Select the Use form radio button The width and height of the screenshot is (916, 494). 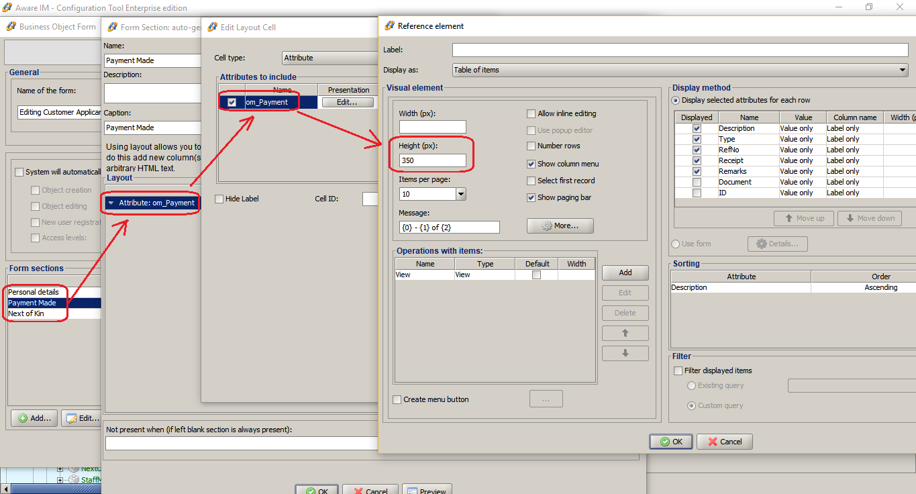click(676, 244)
